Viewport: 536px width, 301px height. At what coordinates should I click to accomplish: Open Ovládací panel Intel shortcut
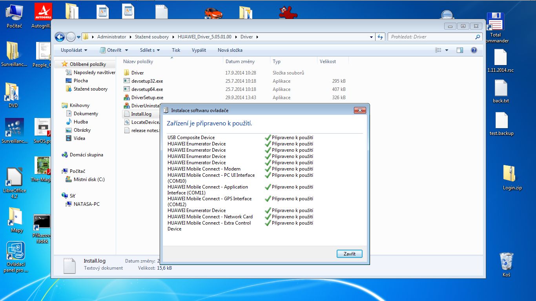pyautogui.click(x=16, y=257)
